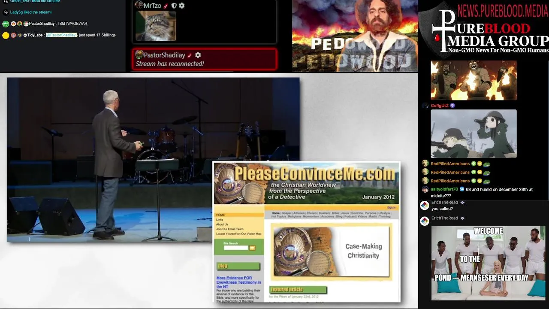Click the 'IBMTWAGEWAR' chat message
This screenshot has height=309, width=549.
(x=72, y=24)
